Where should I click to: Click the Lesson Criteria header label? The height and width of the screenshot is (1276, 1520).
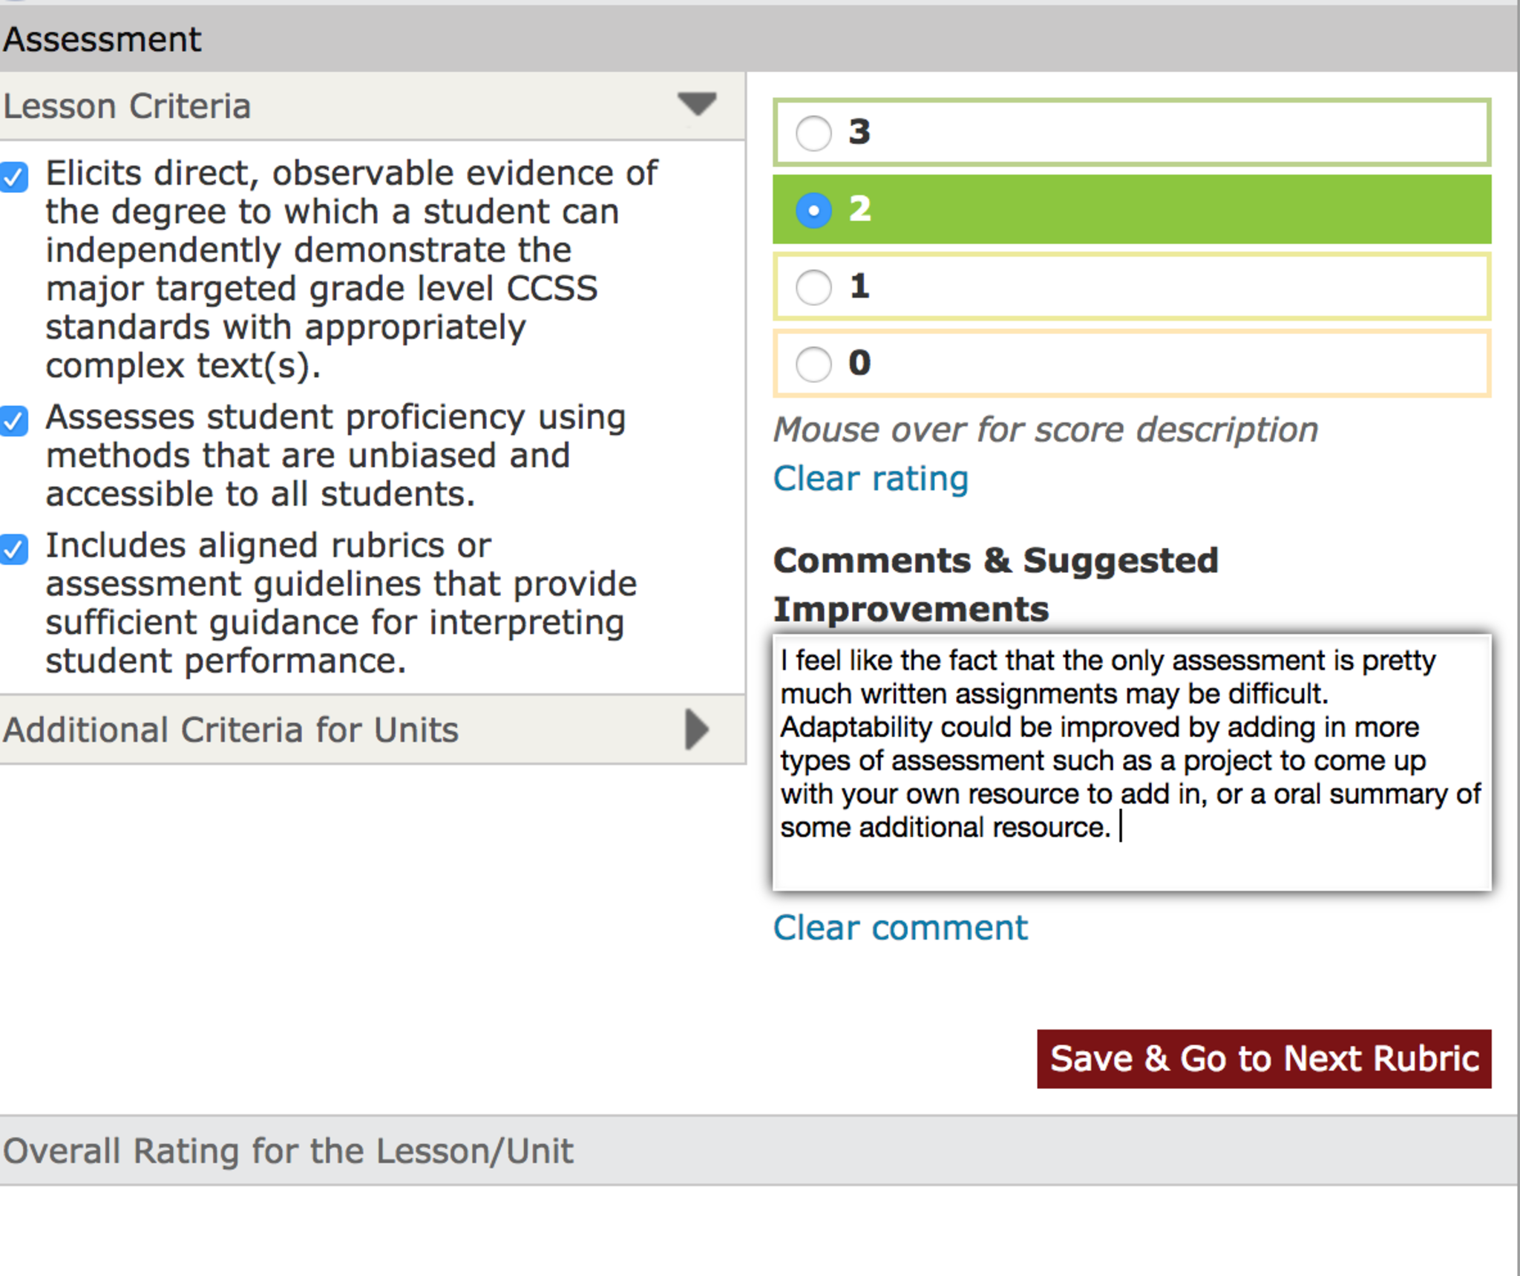128,106
